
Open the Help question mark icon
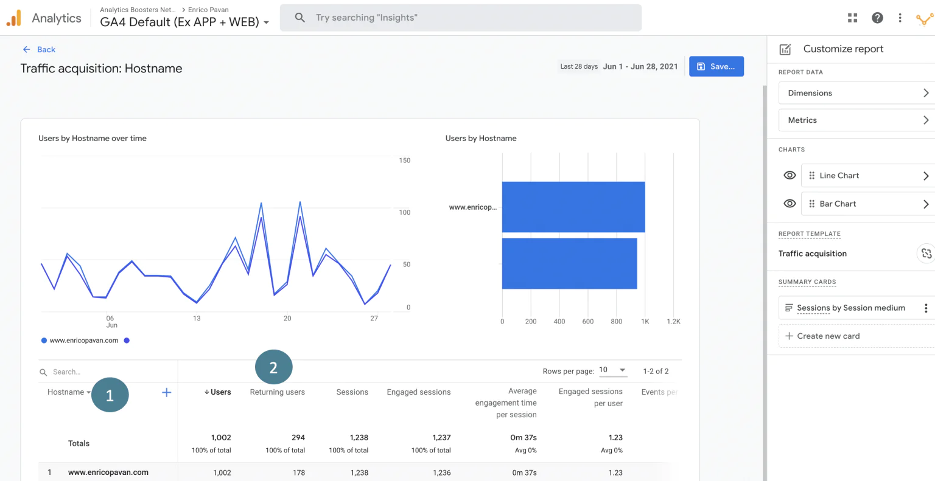point(877,18)
